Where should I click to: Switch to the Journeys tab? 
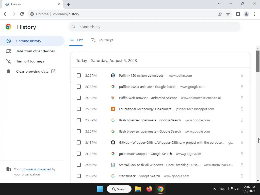tap(102, 40)
